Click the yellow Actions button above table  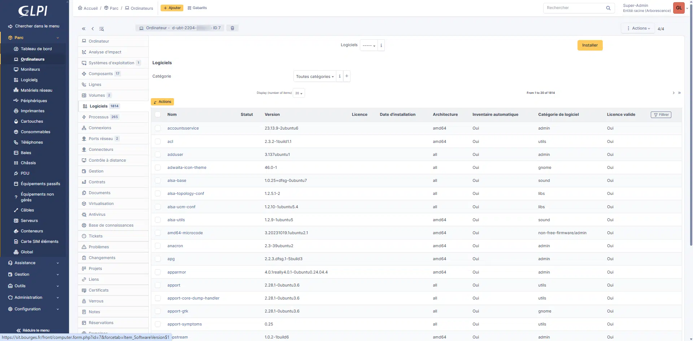(x=162, y=102)
